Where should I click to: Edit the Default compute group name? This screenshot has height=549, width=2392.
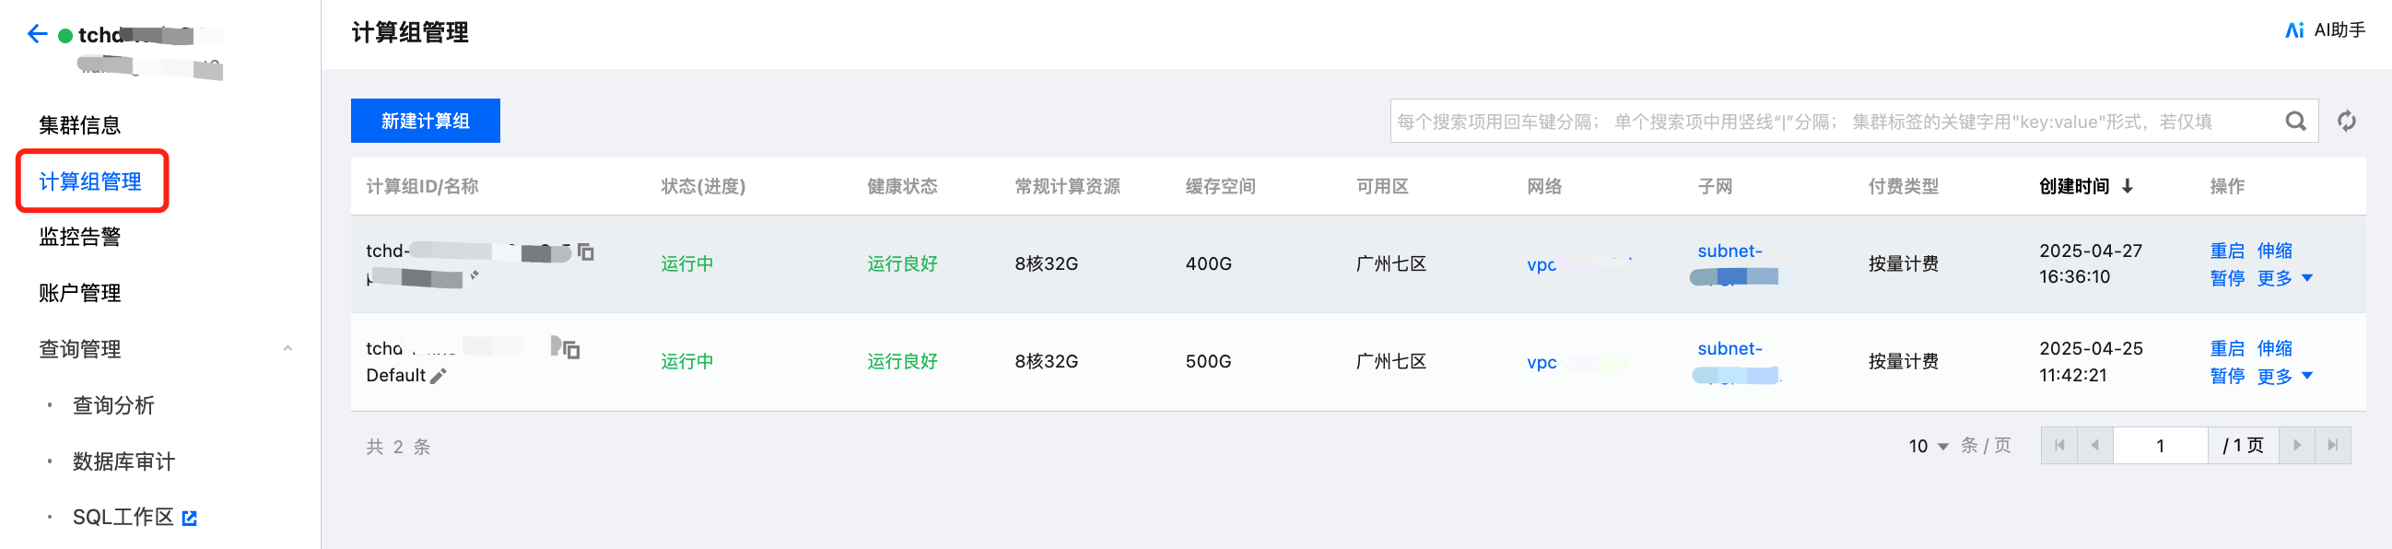click(x=440, y=375)
